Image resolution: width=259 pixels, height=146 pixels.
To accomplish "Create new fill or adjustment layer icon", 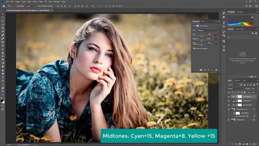I will [243, 144].
